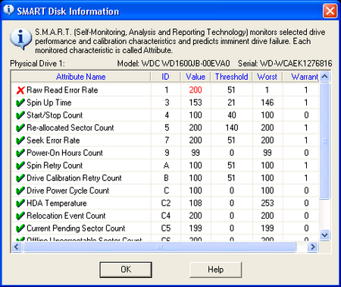Click the check icon beside Drive Calibration Retry Count

click(x=20, y=178)
